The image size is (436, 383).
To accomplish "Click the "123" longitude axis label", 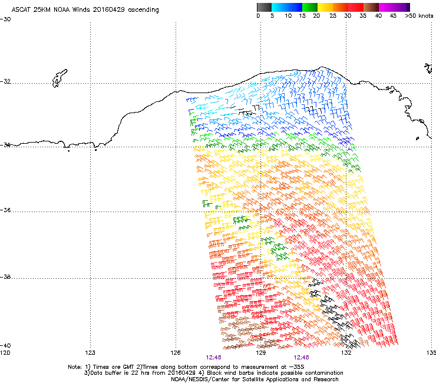I will tap(90, 353).
